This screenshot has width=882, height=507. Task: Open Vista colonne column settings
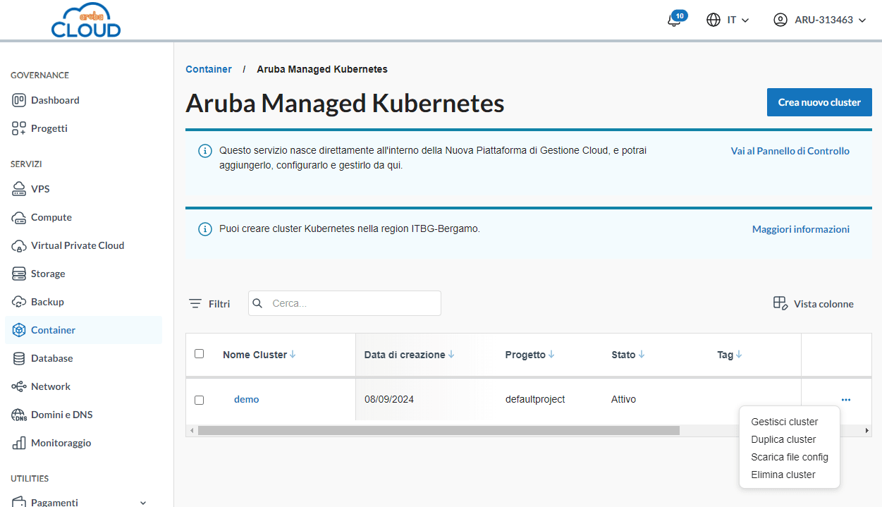point(814,304)
